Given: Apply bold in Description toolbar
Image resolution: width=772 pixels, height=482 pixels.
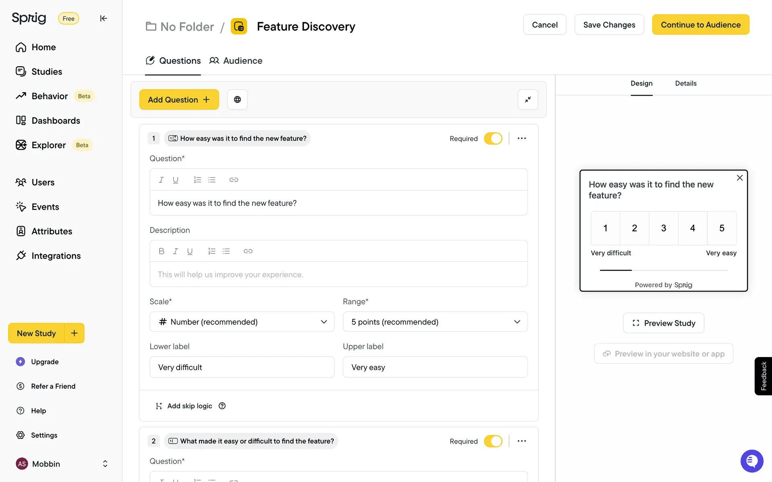Looking at the screenshot, I should tap(161, 251).
